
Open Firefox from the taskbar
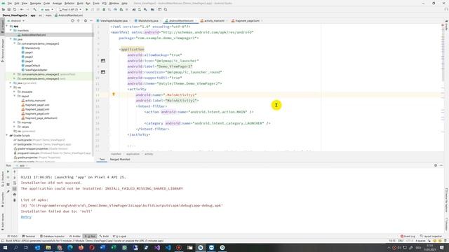[x=81, y=248]
